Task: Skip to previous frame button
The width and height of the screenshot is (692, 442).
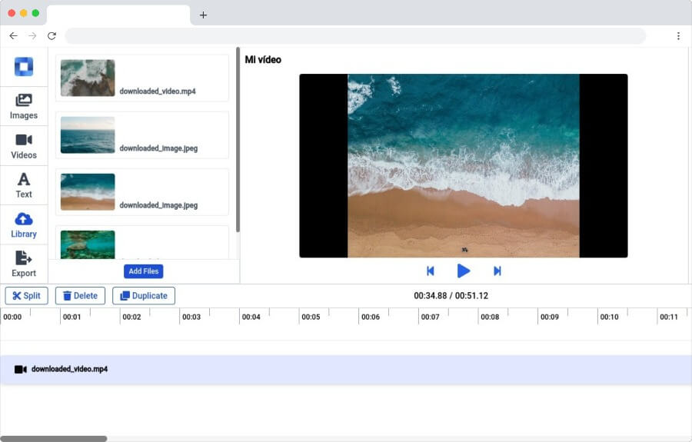Action: pyautogui.click(x=431, y=271)
